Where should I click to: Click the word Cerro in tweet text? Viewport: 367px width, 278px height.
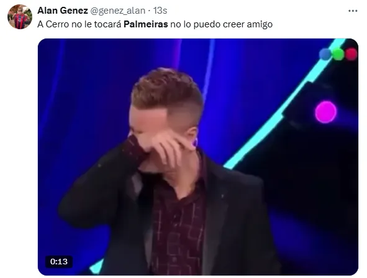[57, 24]
